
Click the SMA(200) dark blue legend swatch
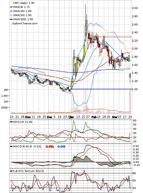(11, 19)
